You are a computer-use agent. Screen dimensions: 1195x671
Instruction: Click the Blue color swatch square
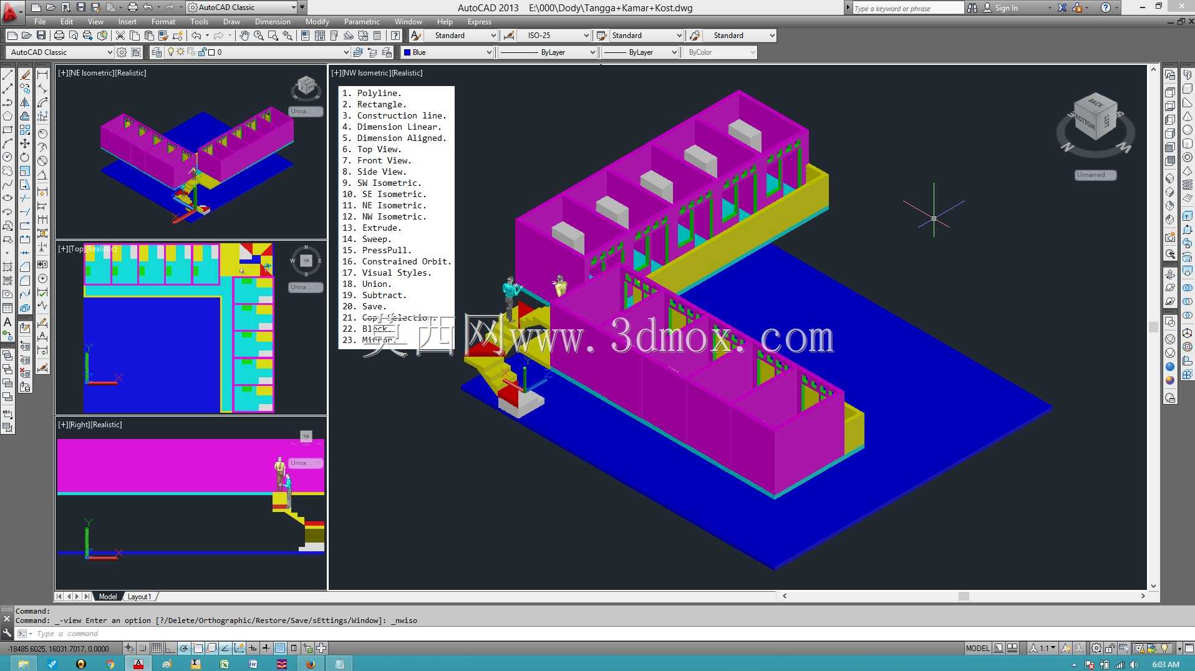[x=407, y=52]
